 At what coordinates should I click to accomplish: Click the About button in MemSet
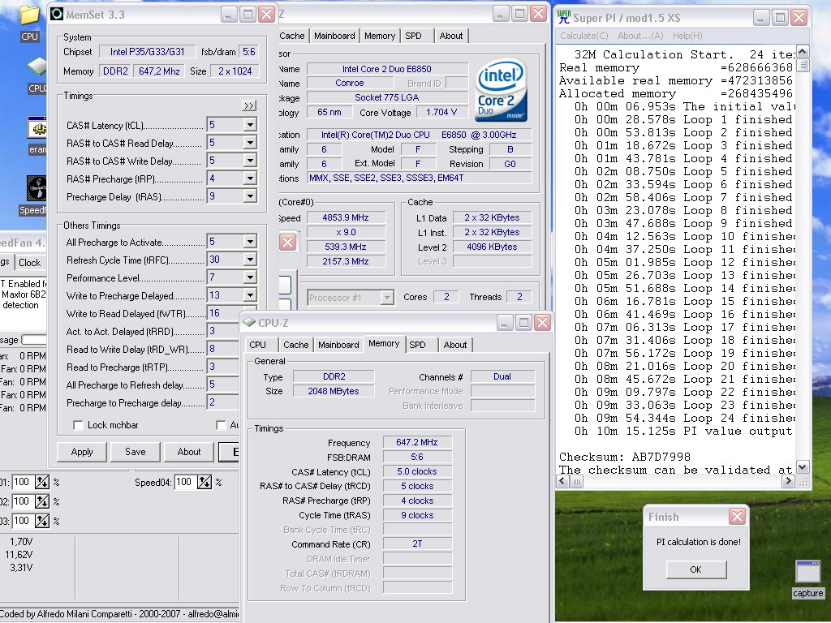tap(188, 452)
